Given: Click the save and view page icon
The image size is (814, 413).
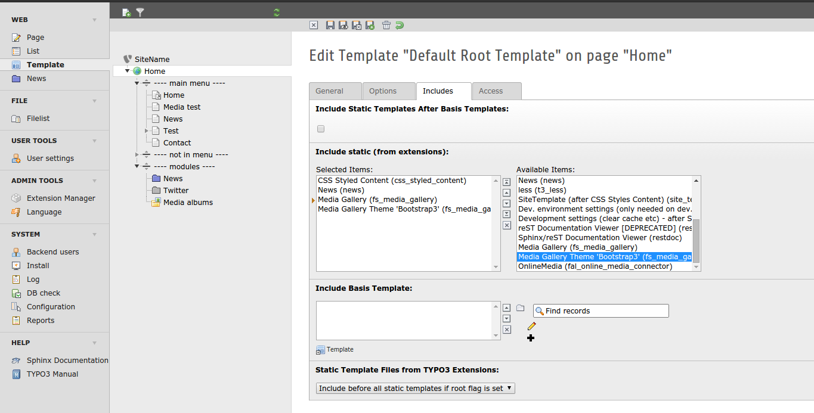Looking at the screenshot, I should (343, 25).
